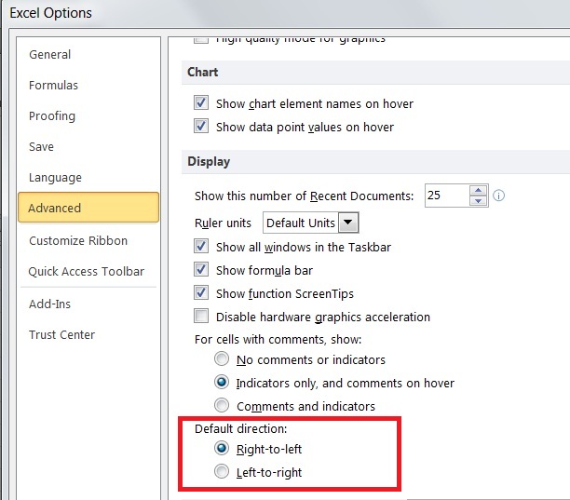This screenshot has width=570, height=500.
Task: Decrease Recent Documents count with down arrow
Action: point(478,200)
